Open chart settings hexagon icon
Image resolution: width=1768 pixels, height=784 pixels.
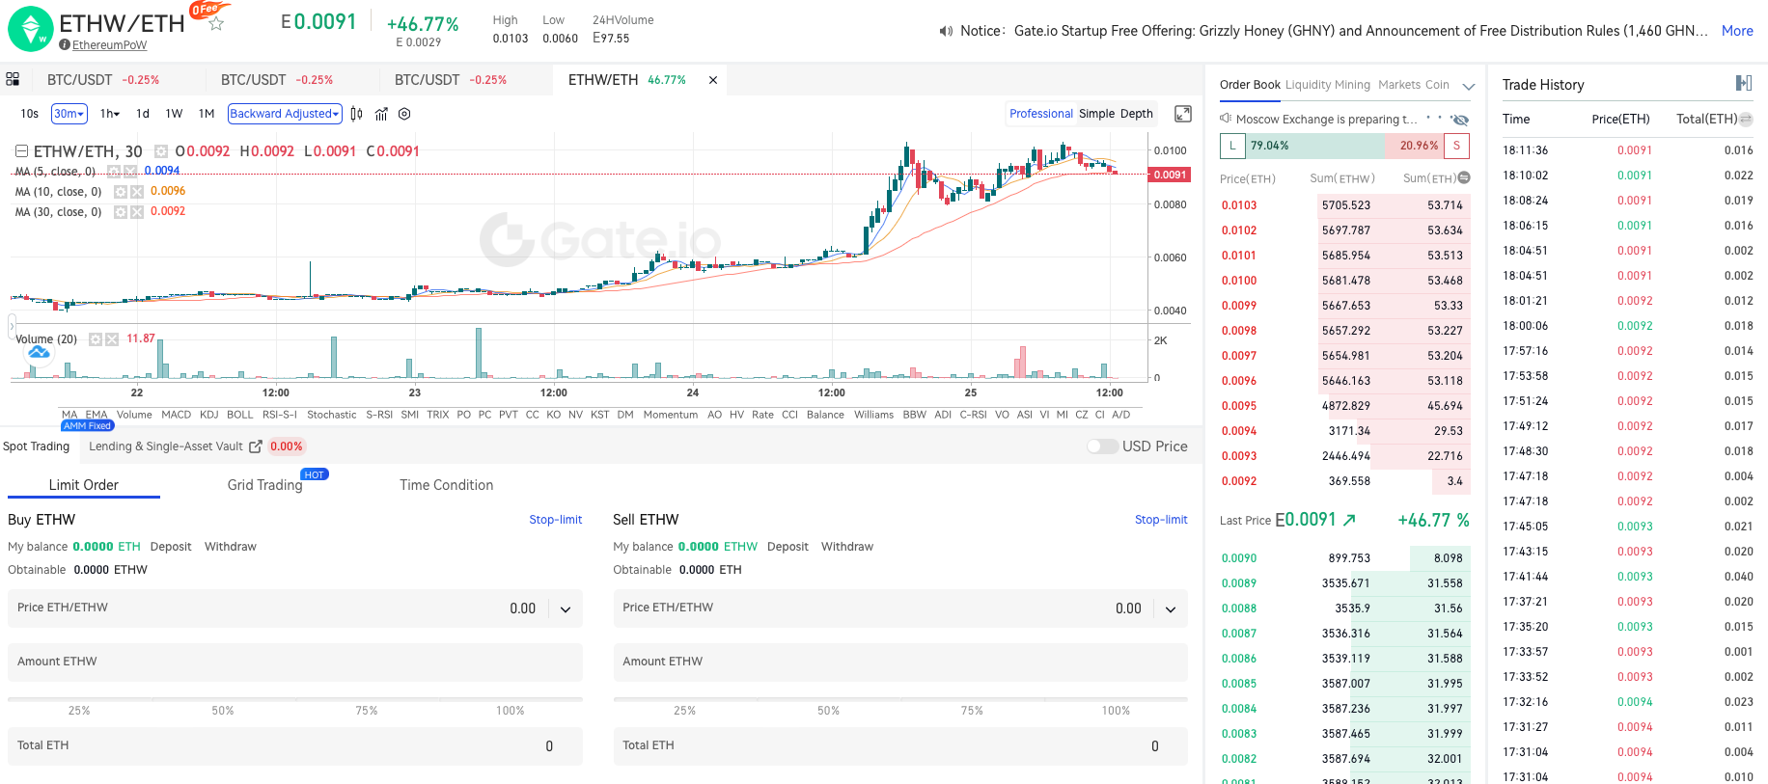(x=404, y=114)
